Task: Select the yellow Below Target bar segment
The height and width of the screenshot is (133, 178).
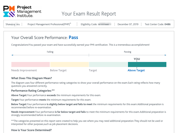Action: point(69,64)
